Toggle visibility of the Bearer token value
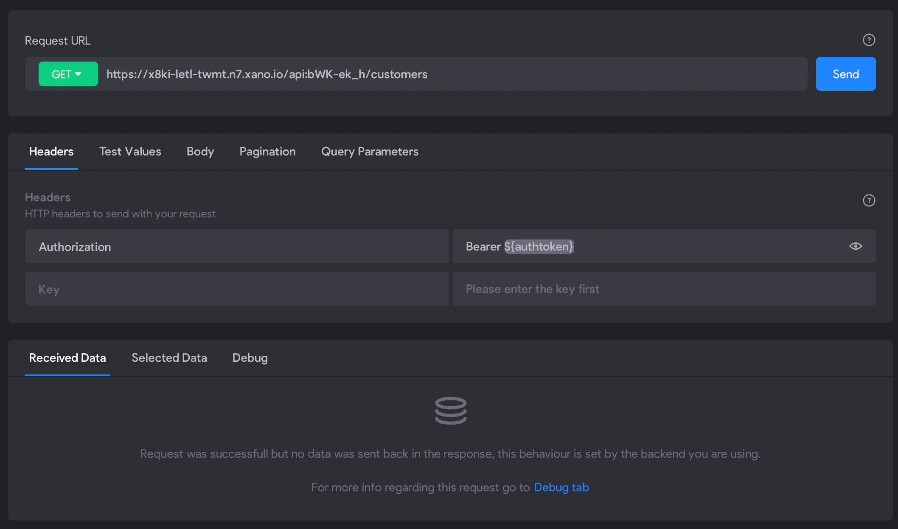Viewport: 898px width, 529px height. tap(856, 246)
